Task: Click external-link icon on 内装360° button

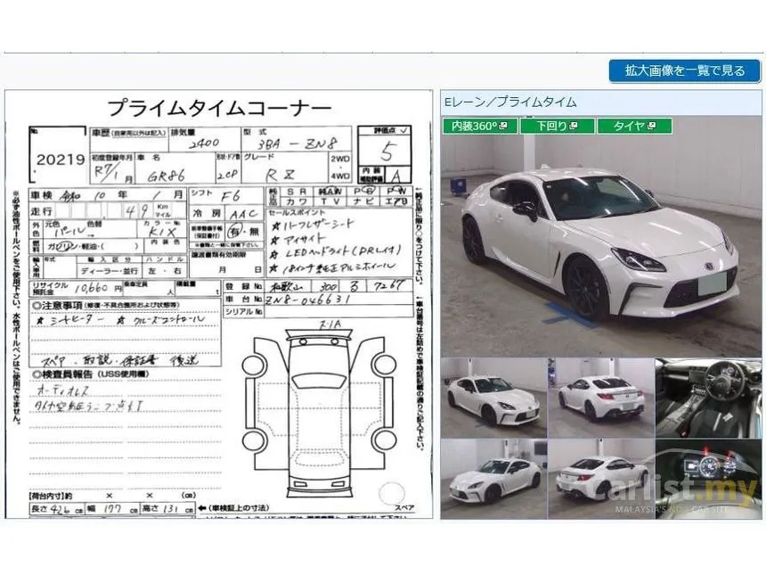Action: pos(503,127)
